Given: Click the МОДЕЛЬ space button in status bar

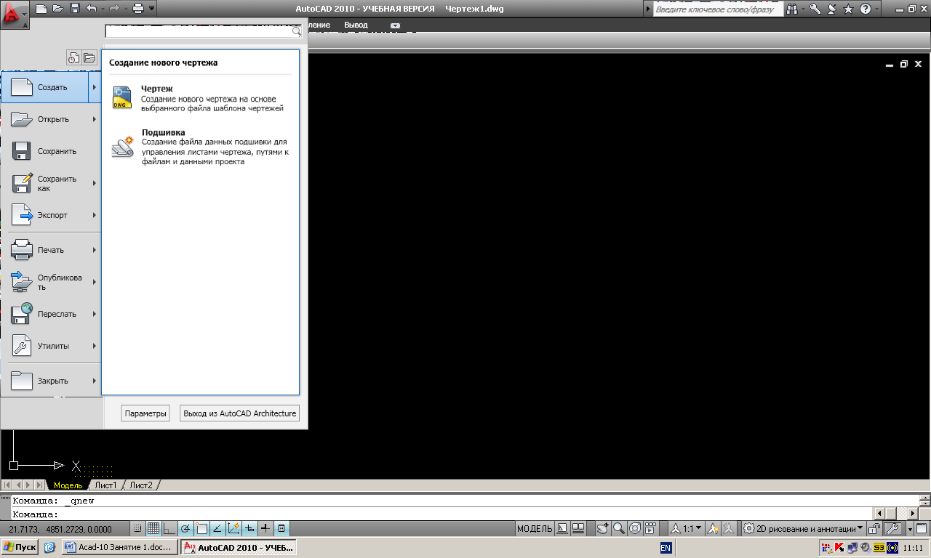Looking at the screenshot, I should click(535, 528).
